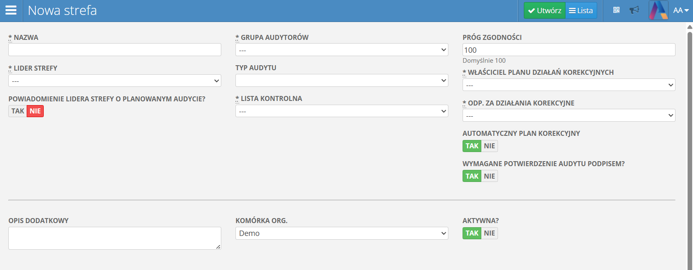Open the megaphone announcements icon
The width and height of the screenshot is (693, 270).
[634, 10]
